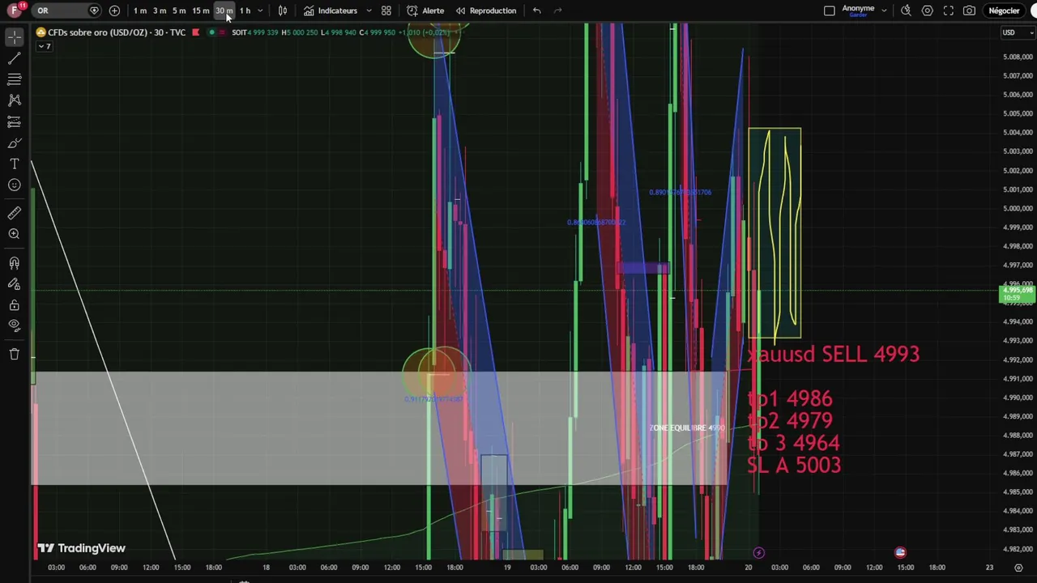The image size is (1037, 583).
Task: Switch to the 1 h timeframe
Action: click(245, 11)
